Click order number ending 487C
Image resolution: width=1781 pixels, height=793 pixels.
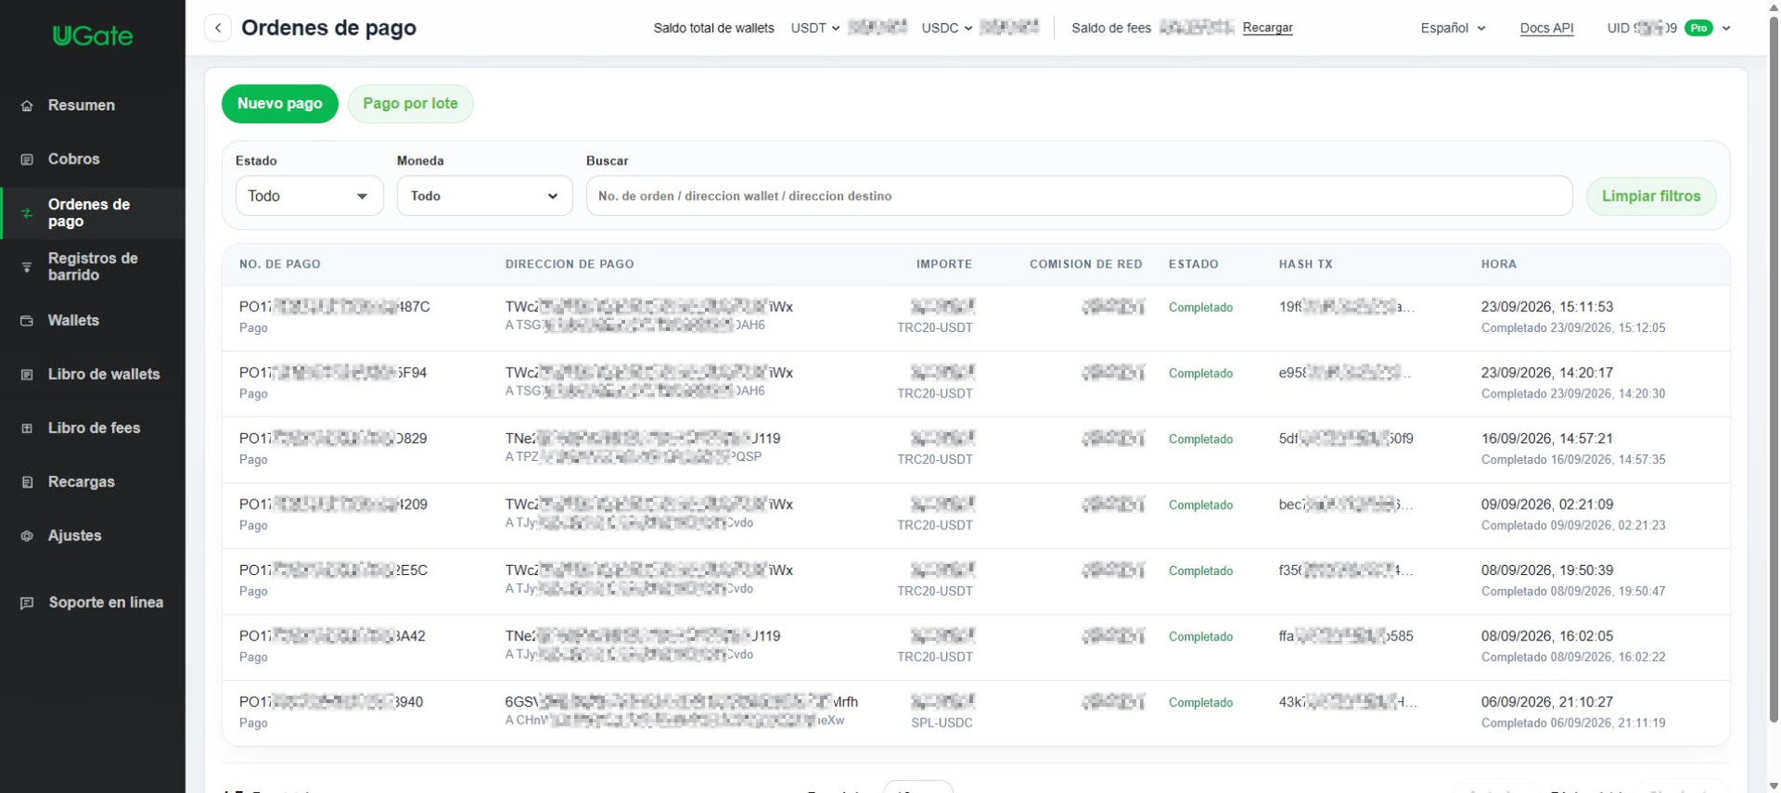[335, 307]
